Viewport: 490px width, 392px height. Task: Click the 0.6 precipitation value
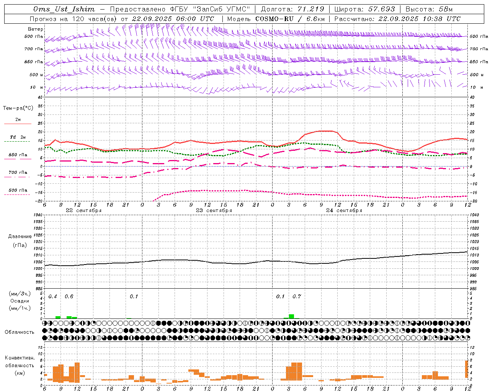[x=69, y=297]
